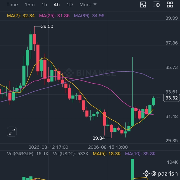Click the MA(25): 31.86 indicator label
180x180 pixels.
click(54, 15)
